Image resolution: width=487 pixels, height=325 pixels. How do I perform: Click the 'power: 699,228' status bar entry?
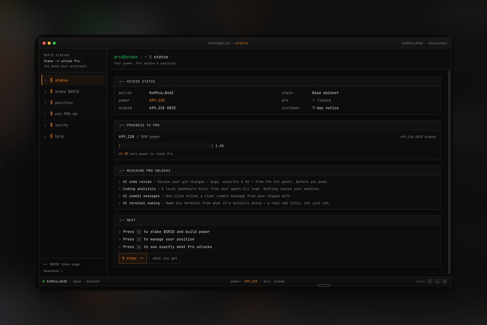tap(244, 281)
